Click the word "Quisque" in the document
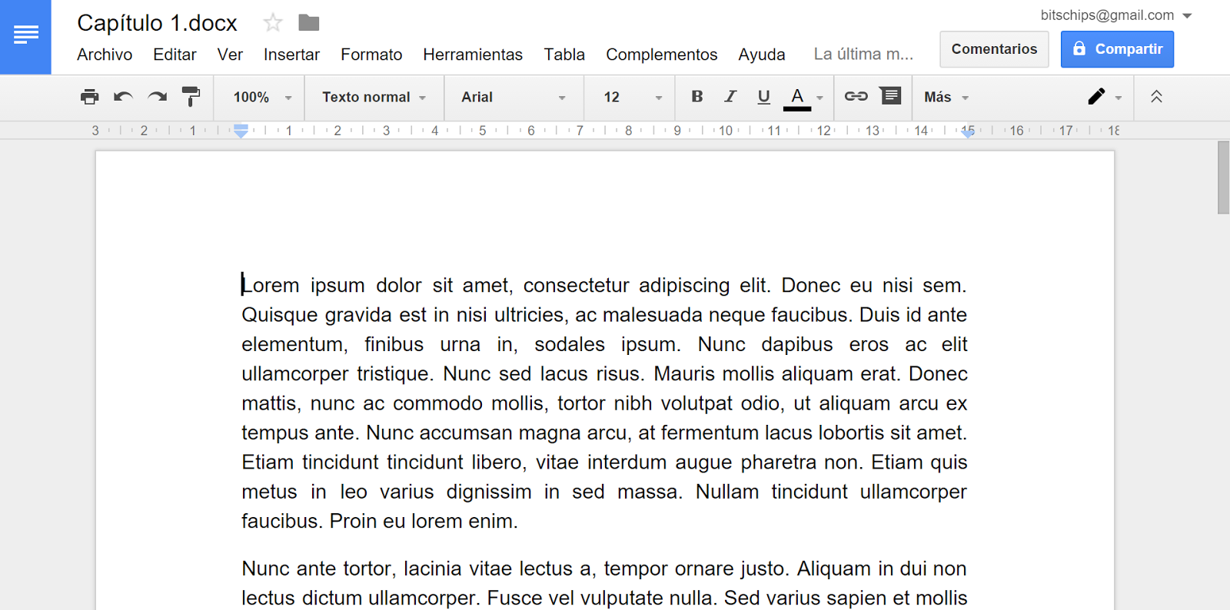This screenshot has height=610, width=1230. click(x=280, y=315)
